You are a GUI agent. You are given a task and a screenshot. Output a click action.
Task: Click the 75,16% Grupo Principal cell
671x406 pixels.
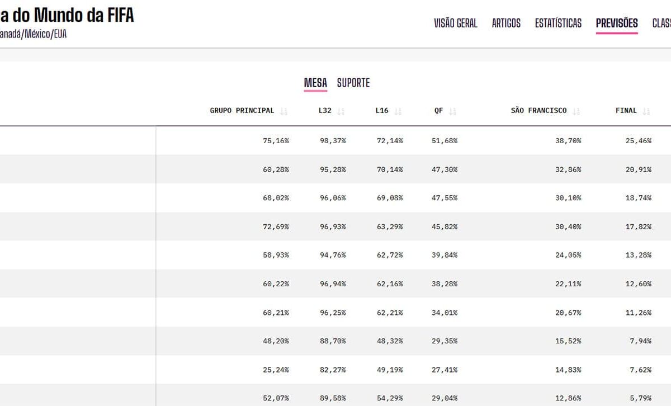coord(276,141)
